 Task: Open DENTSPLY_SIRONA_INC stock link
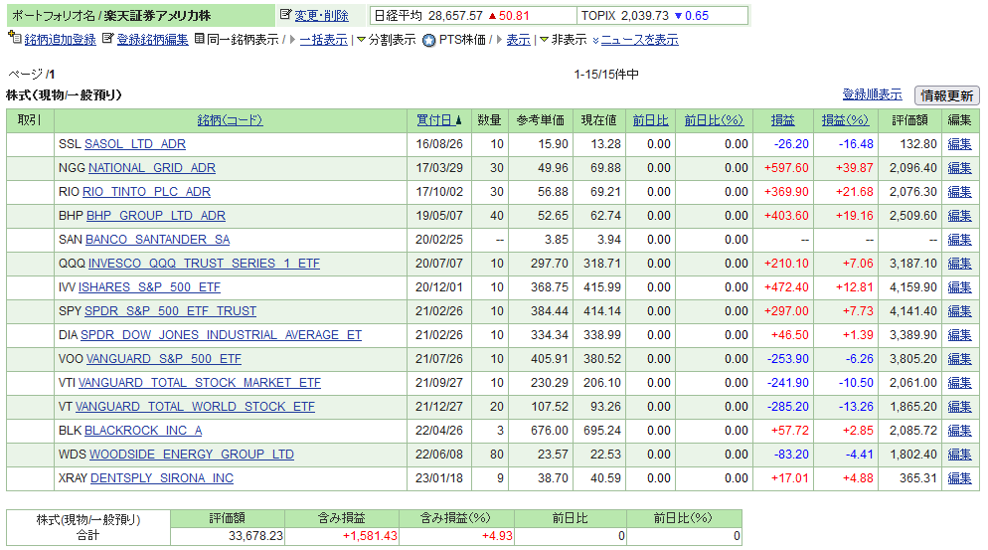tap(162, 478)
